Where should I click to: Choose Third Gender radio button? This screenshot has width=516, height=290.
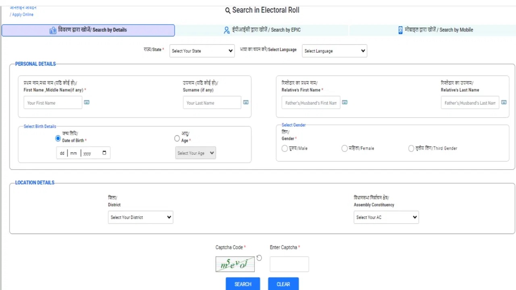tap(411, 149)
